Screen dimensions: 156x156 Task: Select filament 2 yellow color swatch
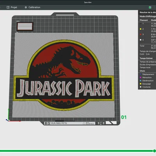click(x=140, y=29)
